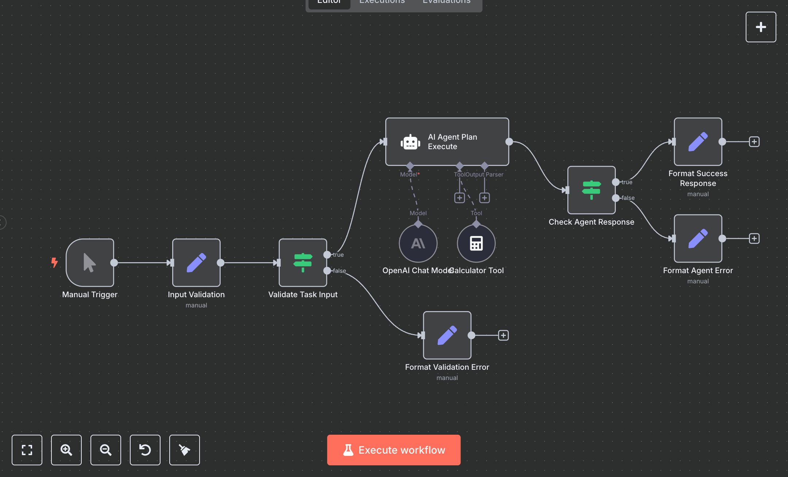Zoom out of the canvas
The width and height of the screenshot is (788, 477).
pyautogui.click(x=105, y=450)
